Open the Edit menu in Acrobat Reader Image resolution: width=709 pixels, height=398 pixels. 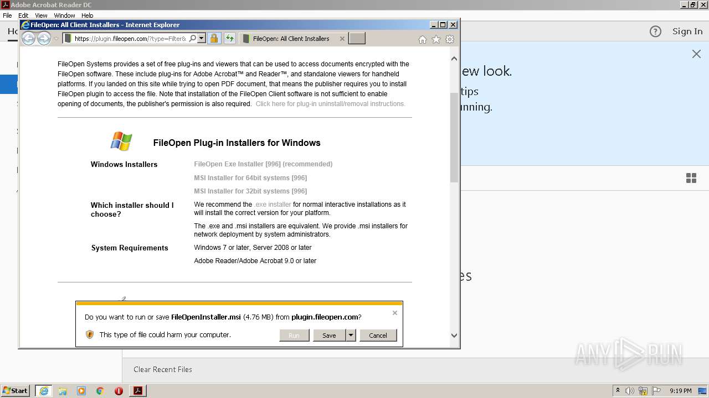click(x=23, y=15)
